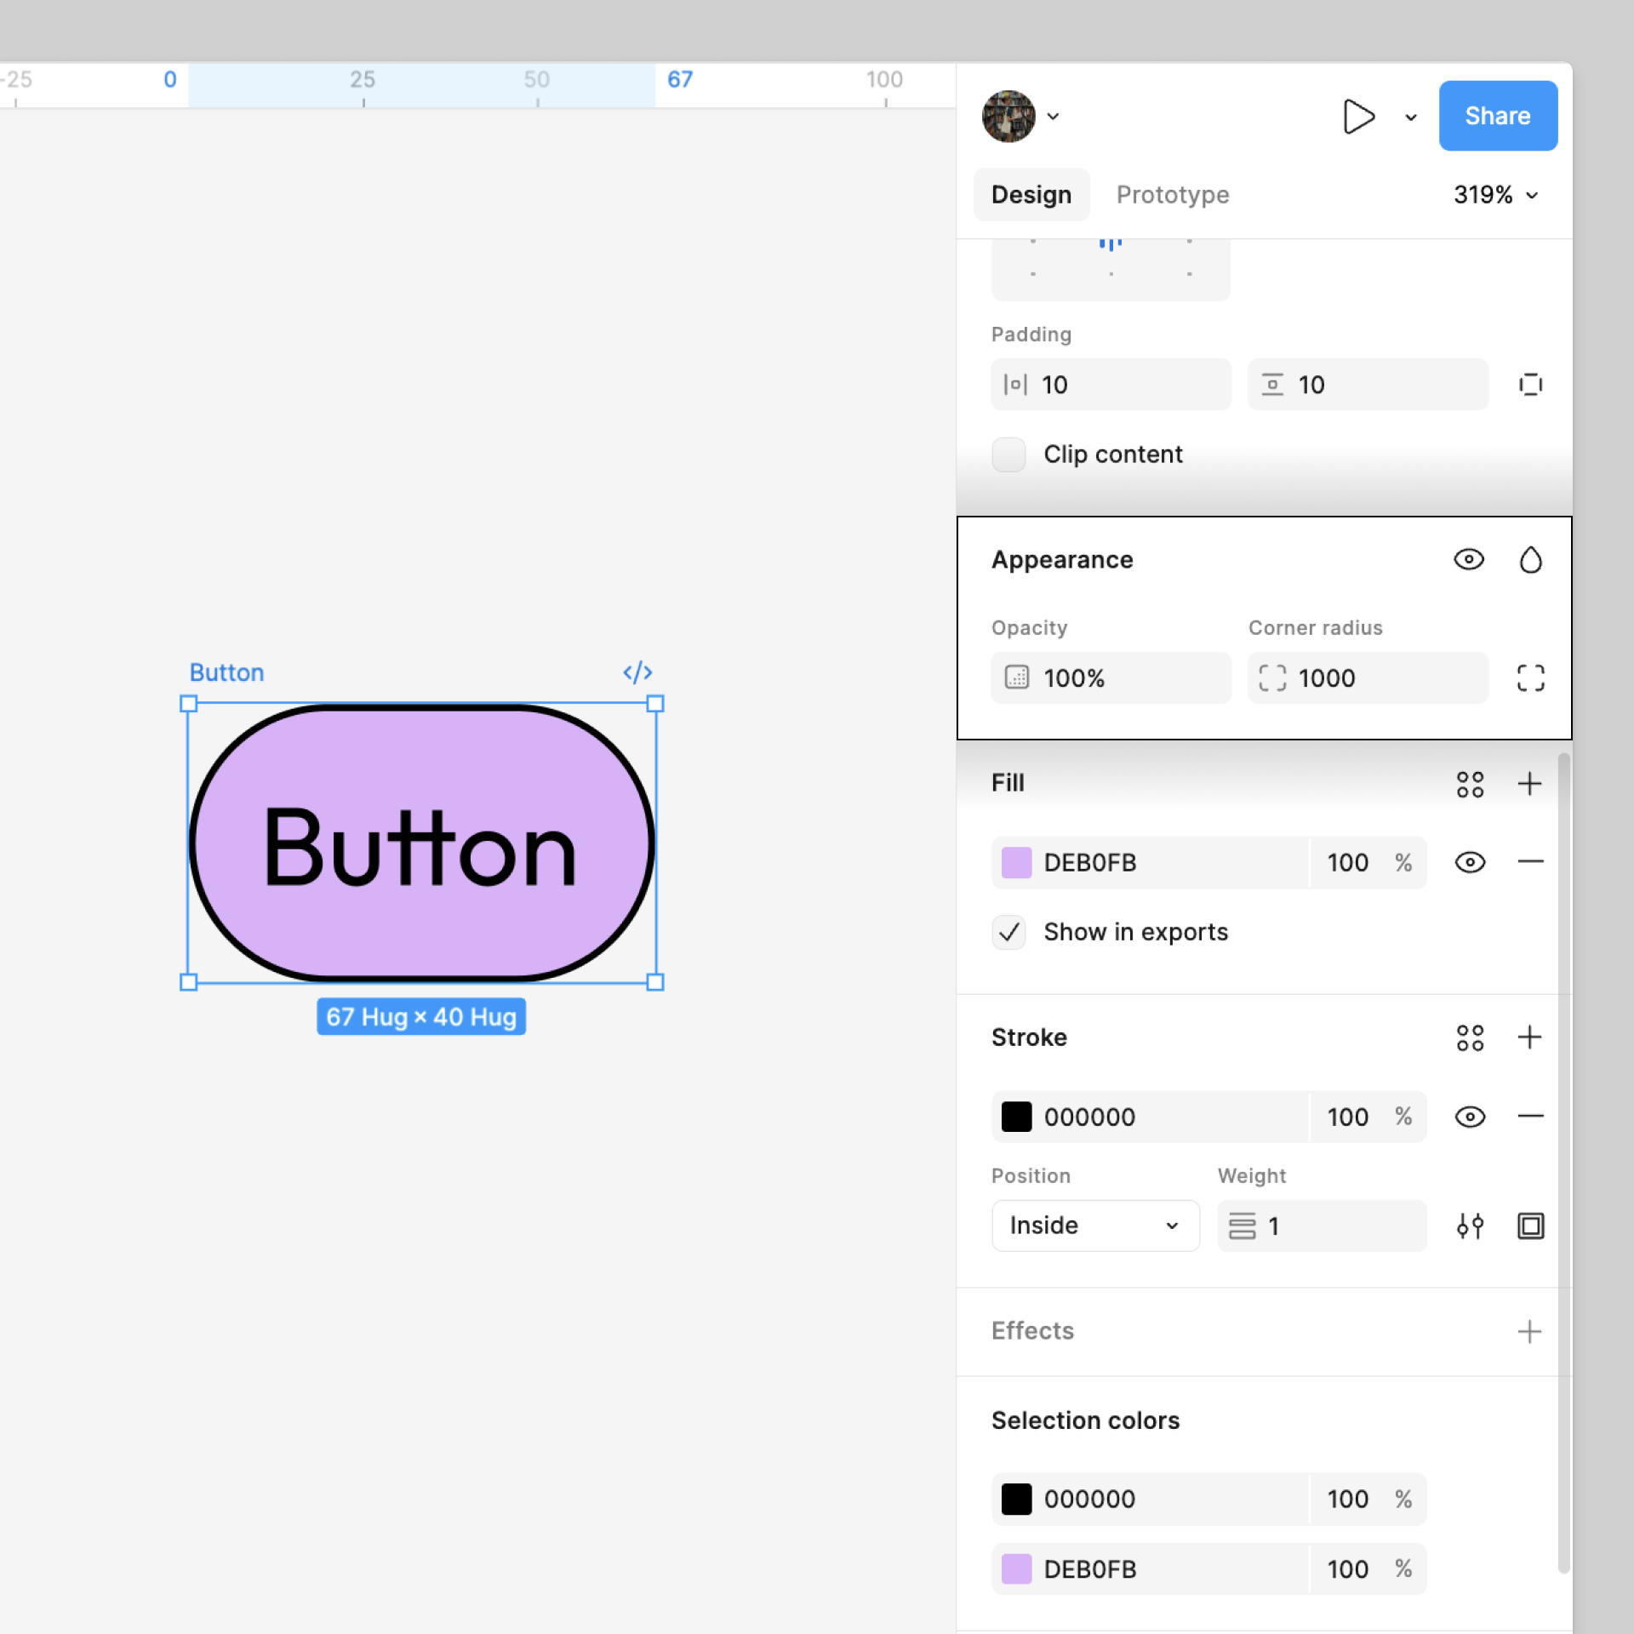
Task: Click individual strokes per-side icon
Action: (x=1529, y=1225)
